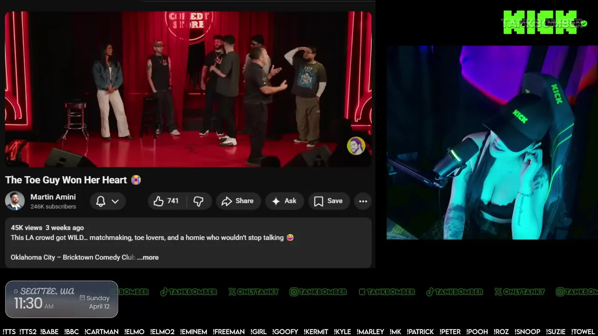Open the Share dialog
The image size is (598, 336).
pyautogui.click(x=237, y=201)
